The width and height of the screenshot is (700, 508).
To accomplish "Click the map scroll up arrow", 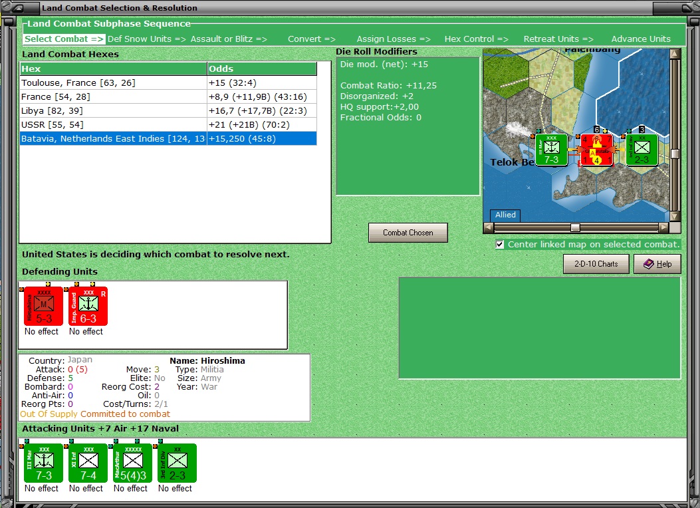I will coord(675,54).
